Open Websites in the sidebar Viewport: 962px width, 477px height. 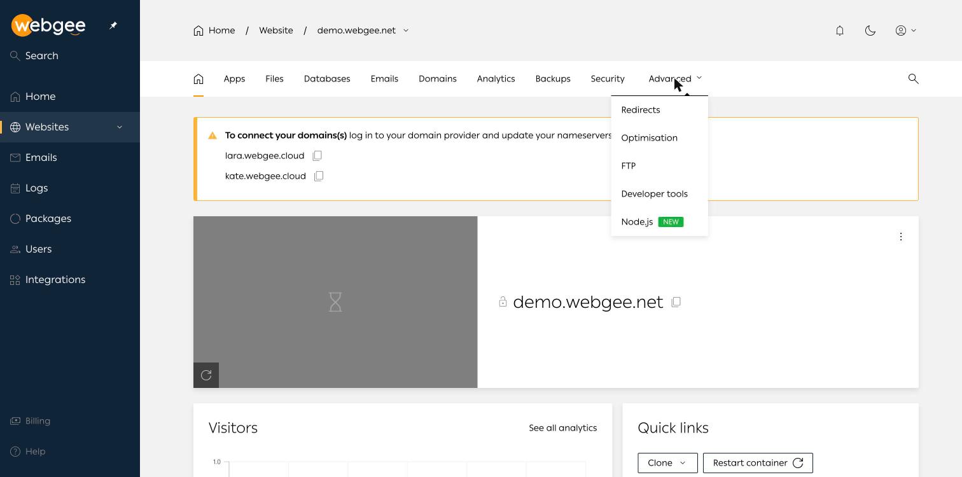tap(70, 127)
